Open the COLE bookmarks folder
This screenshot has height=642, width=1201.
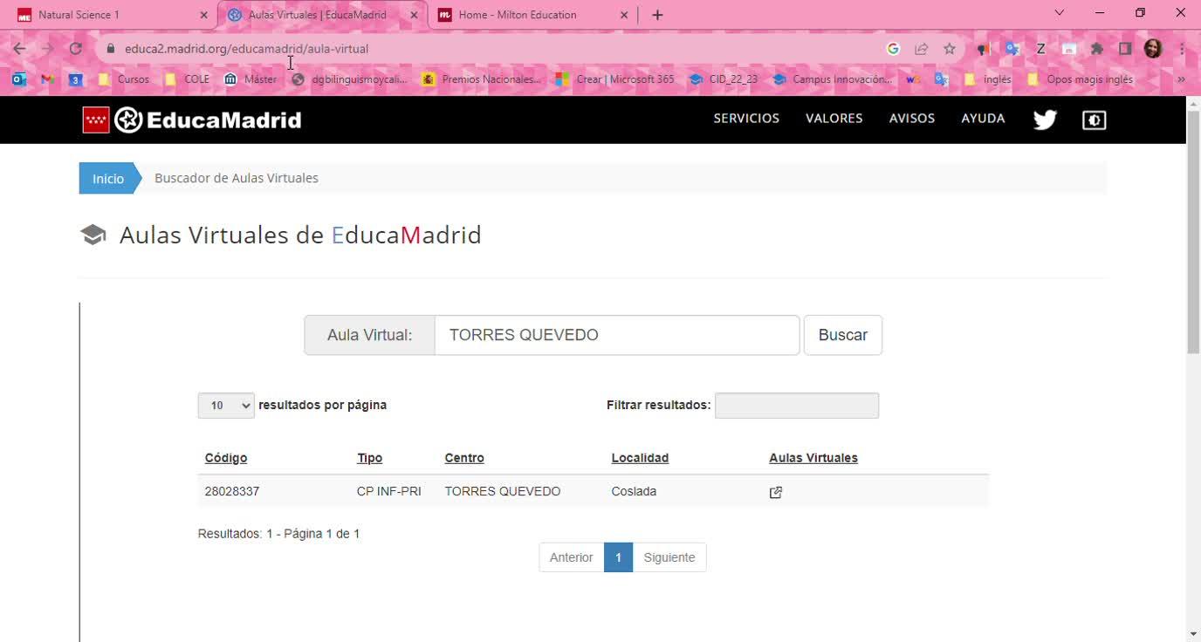point(187,79)
